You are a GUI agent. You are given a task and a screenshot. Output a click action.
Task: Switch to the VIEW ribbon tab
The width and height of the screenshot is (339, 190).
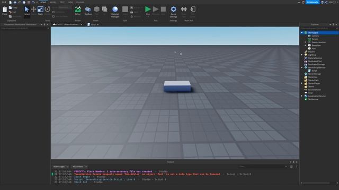[70, 2]
